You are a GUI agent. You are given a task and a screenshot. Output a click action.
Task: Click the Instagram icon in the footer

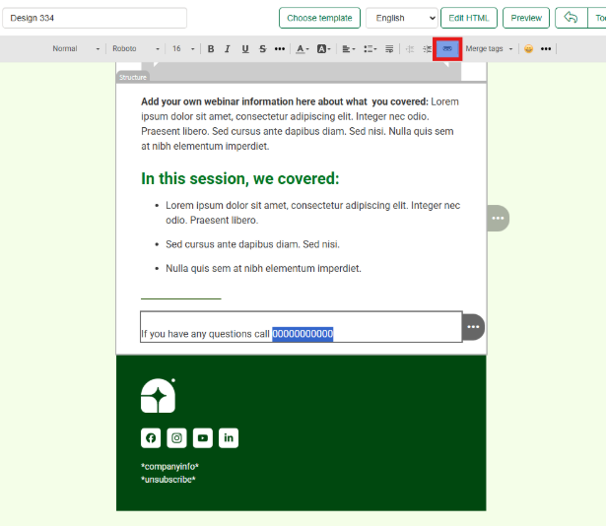pyautogui.click(x=176, y=438)
